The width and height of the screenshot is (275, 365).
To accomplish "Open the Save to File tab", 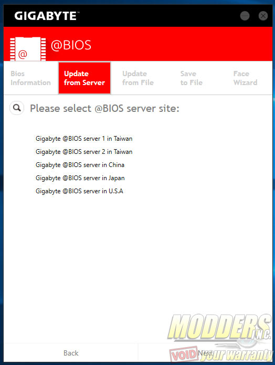I will coord(192,78).
